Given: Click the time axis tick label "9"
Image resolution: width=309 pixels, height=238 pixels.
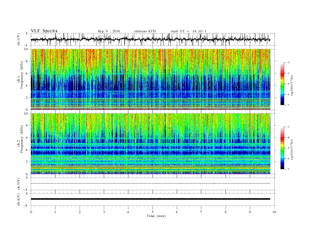Looking at the screenshot, I should [250, 212].
